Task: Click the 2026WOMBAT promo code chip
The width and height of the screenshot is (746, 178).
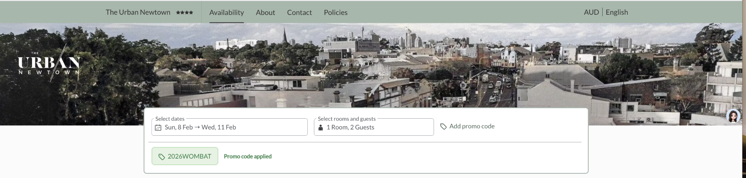Action: tap(185, 156)
